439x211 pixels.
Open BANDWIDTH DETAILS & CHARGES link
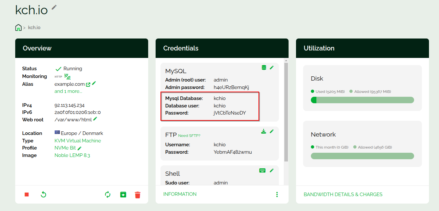pyautogui.click(x=343, y=194)
